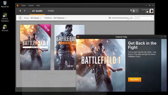The image size is (168, 95).
Task: Expand the Show All Games dropdown
Action: tap(36, 18)
